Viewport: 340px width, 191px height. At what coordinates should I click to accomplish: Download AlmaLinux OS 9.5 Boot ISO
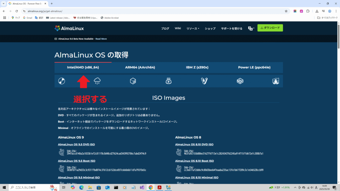click(77, 161)
